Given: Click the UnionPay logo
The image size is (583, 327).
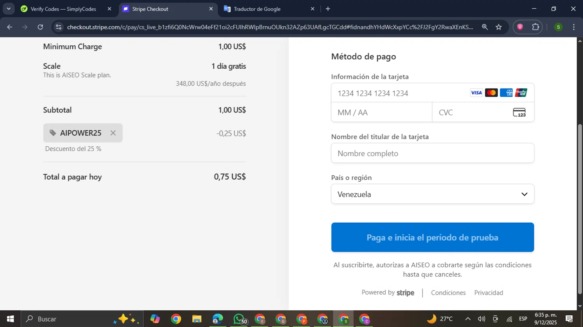Looking at the screenshot, I should [x=521, y=93].
